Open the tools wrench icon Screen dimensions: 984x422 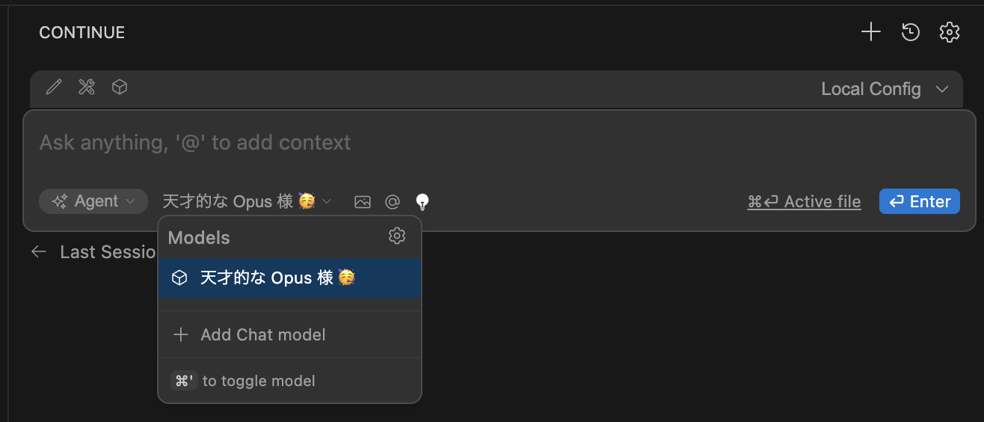pos(87,88)
